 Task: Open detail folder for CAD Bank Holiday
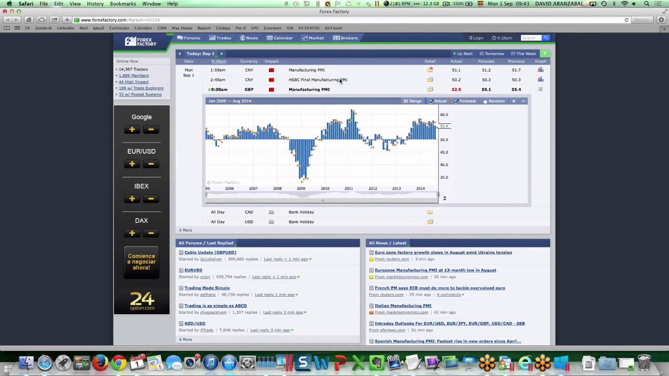(x=430, y=212)
